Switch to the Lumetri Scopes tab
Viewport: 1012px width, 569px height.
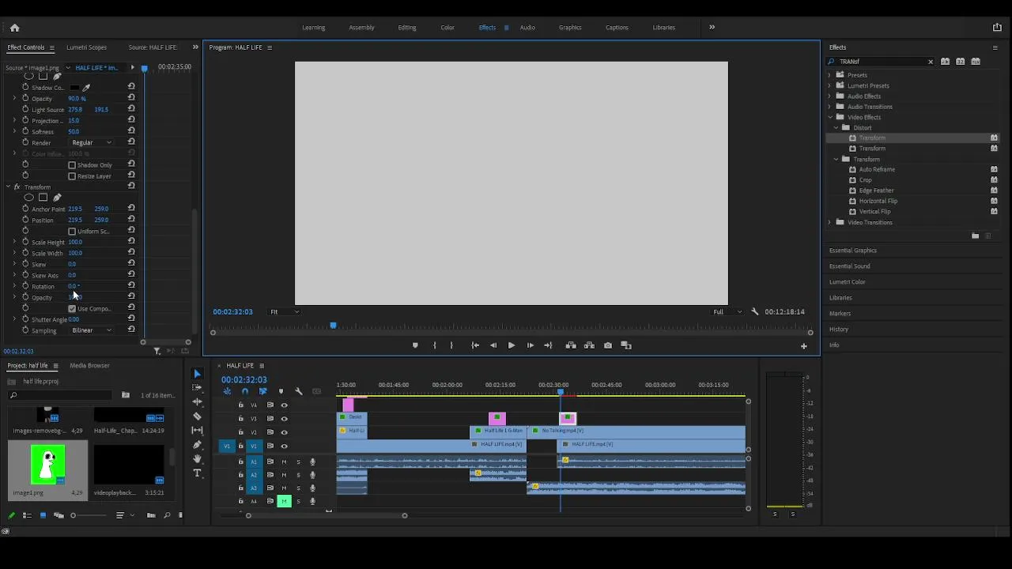86,47
